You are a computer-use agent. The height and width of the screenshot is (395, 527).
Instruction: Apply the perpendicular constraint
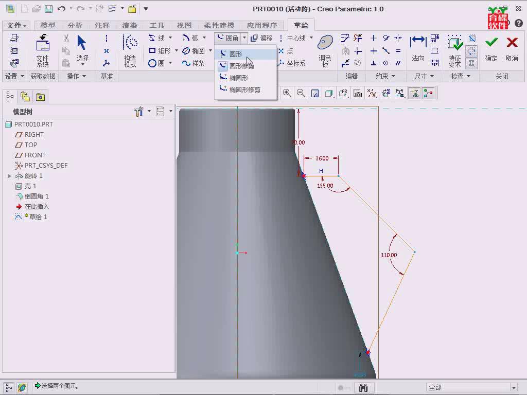[x=373, y=63]
